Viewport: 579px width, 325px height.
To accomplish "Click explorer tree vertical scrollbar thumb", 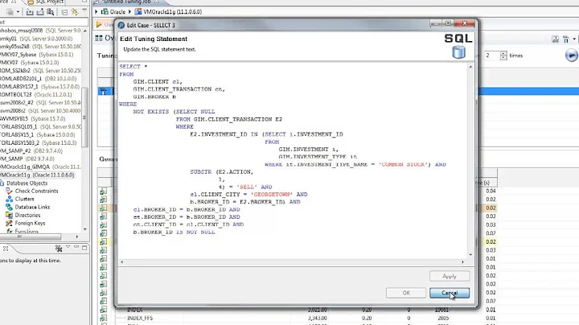I will pyautogui.click(x=85, y=117).
